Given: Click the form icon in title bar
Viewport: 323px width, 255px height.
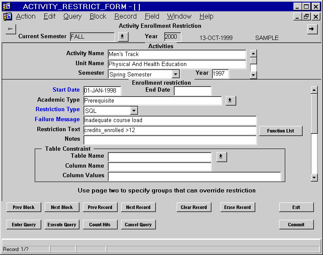Looking at the screenshot, I should (x=7, y=7).
